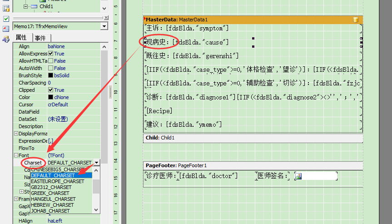Collapse the Child1 node in report tree

25,6
